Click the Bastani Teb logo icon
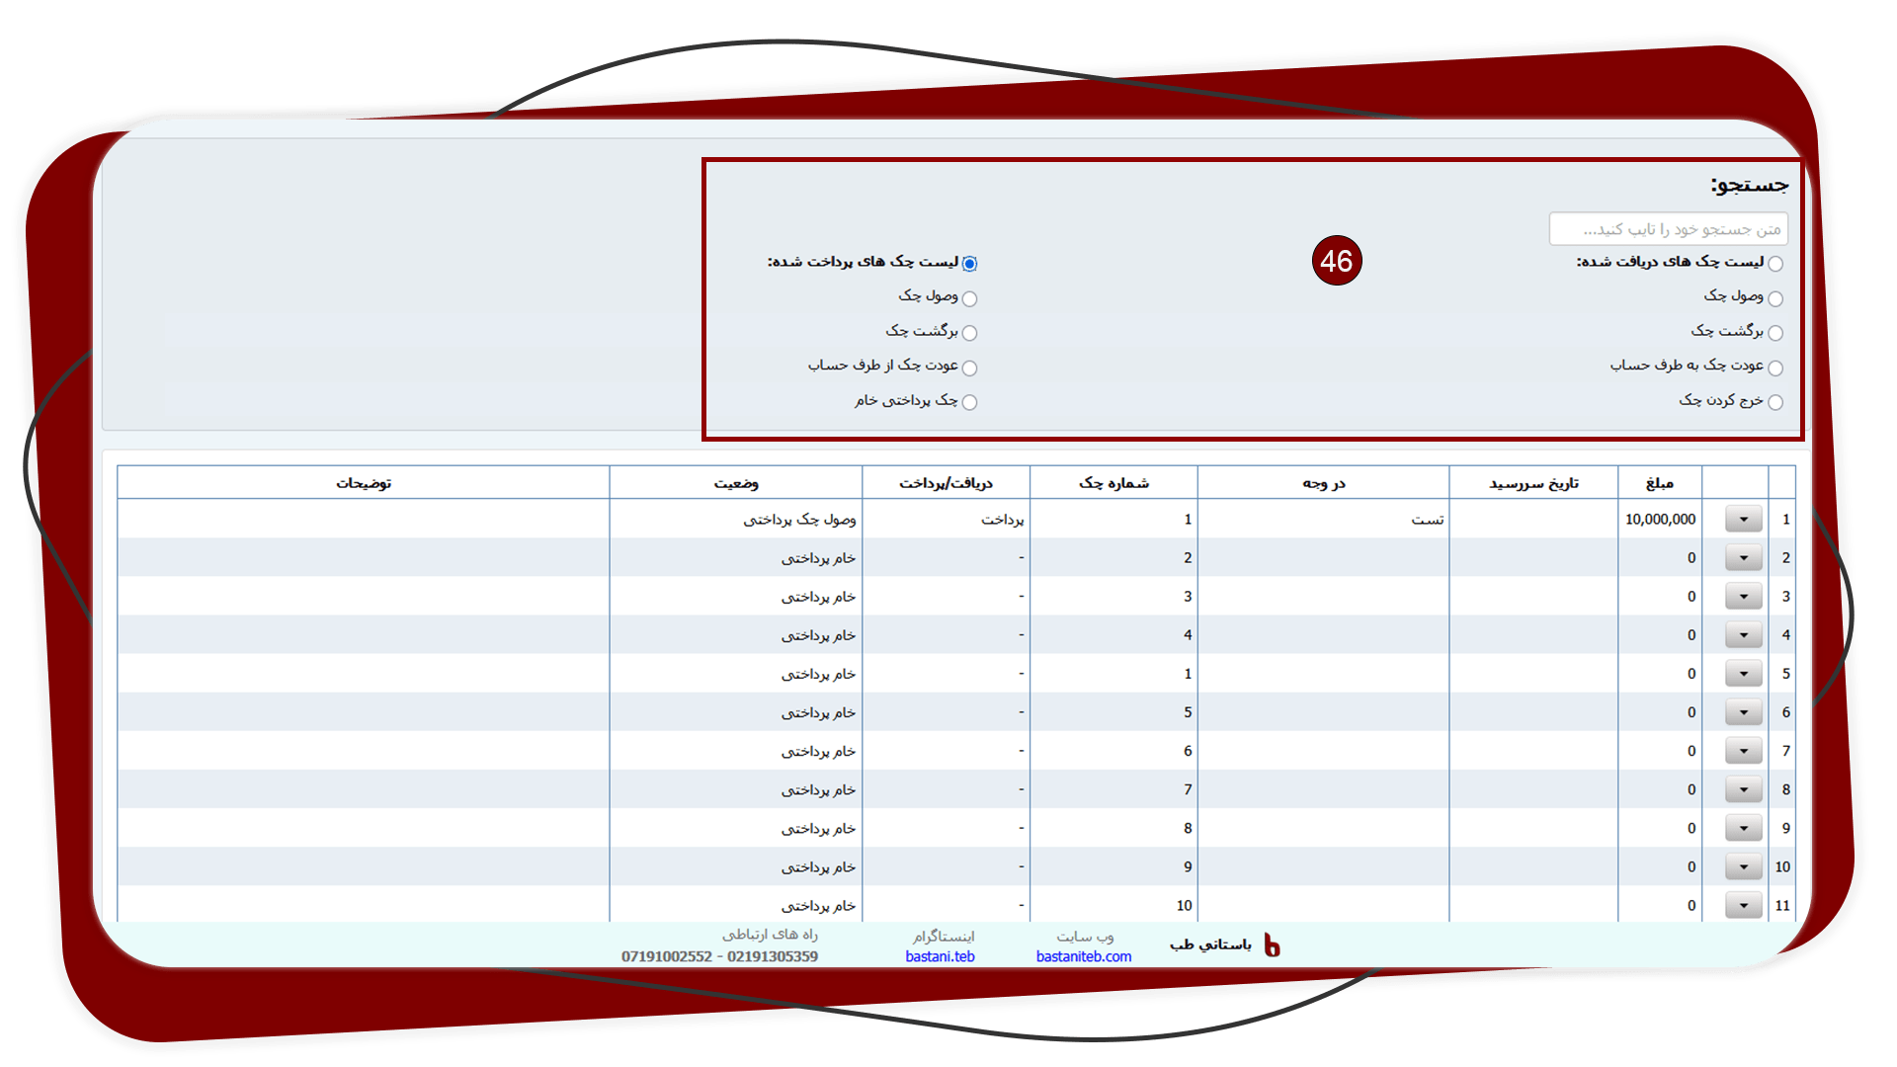1897x1067 pixels. [x=1272, y=945]
